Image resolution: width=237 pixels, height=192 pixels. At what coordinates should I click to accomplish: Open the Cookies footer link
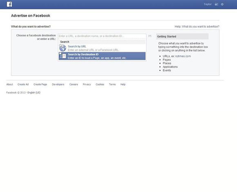tap(100, 85)
